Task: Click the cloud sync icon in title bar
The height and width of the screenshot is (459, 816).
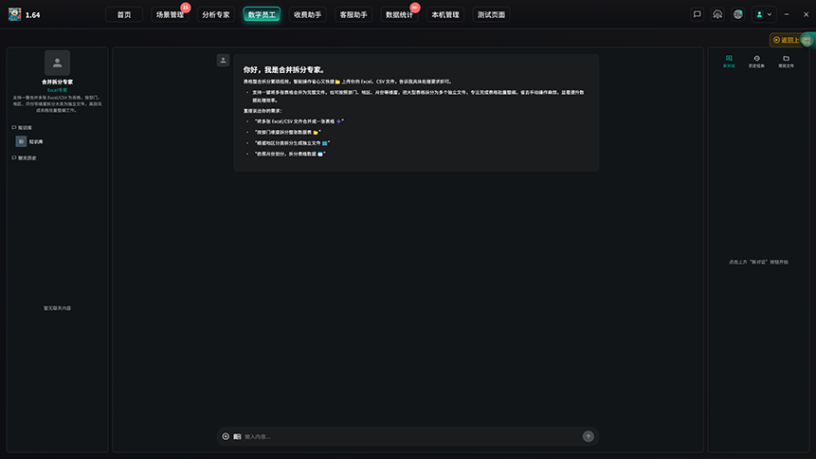Action: click(x=717, y=14)
